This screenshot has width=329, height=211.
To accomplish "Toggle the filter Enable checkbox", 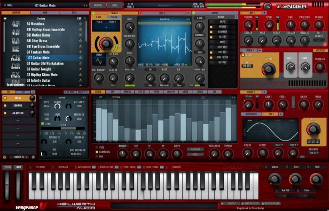I will click(243, 55).
